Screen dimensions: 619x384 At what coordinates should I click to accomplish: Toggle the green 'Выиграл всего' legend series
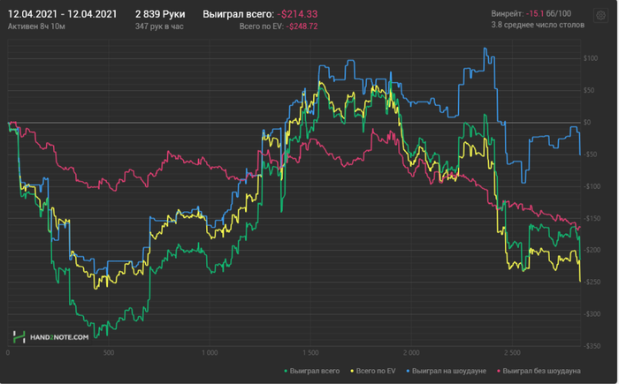tap(312, 371)
